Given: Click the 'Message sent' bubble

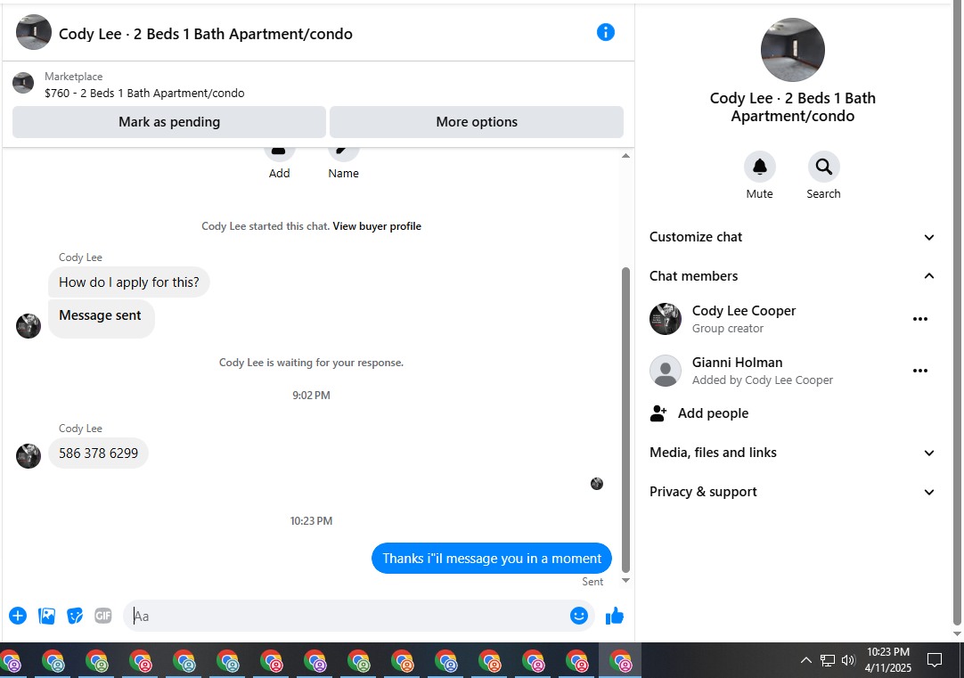Looking at the screenshot, I should [101, 319].
